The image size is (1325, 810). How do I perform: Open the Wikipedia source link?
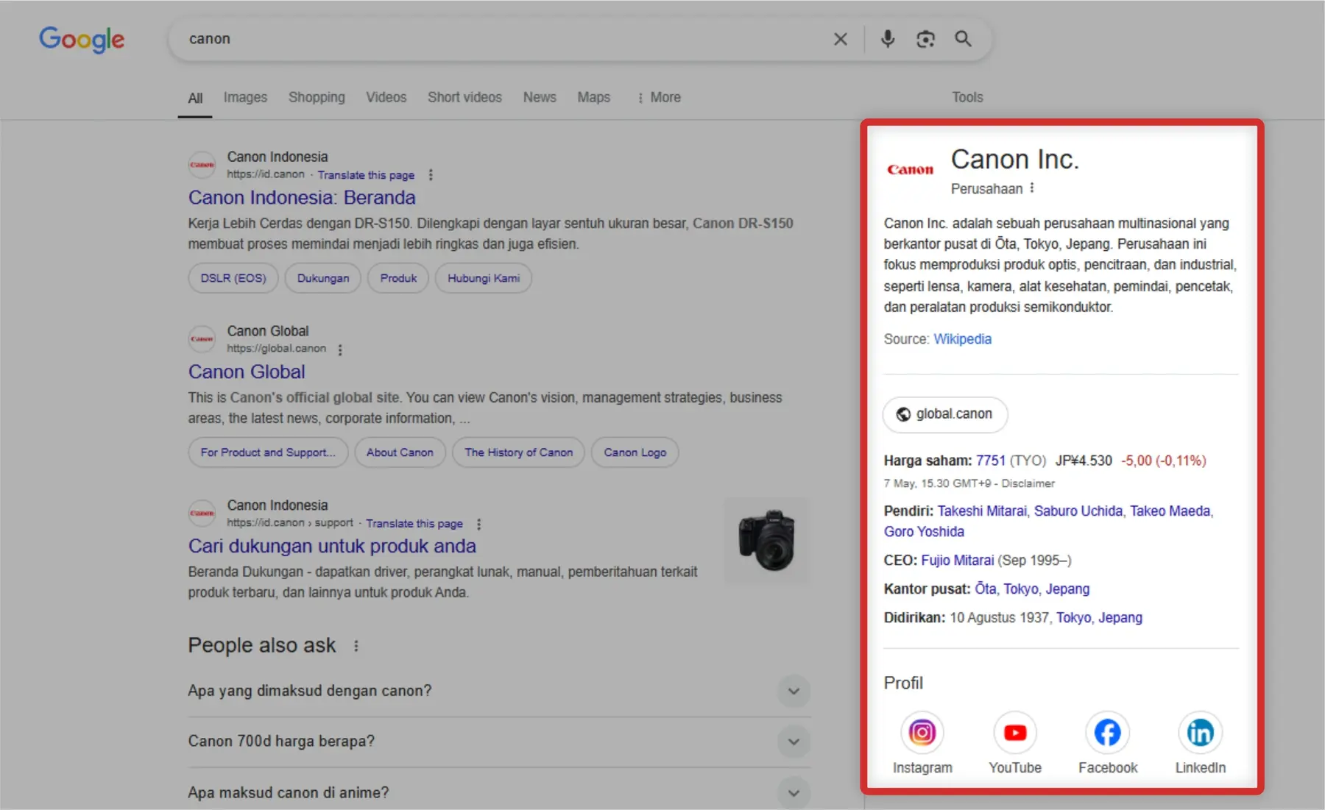(962, 339)
